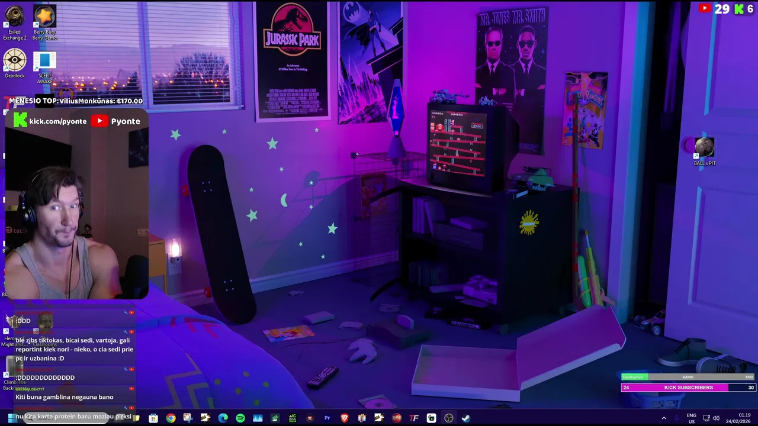This screenshot has height=426, width=758.
Task: Click the '24' current subscriber count
Action: pyautogui.click(x=626, y=388)
